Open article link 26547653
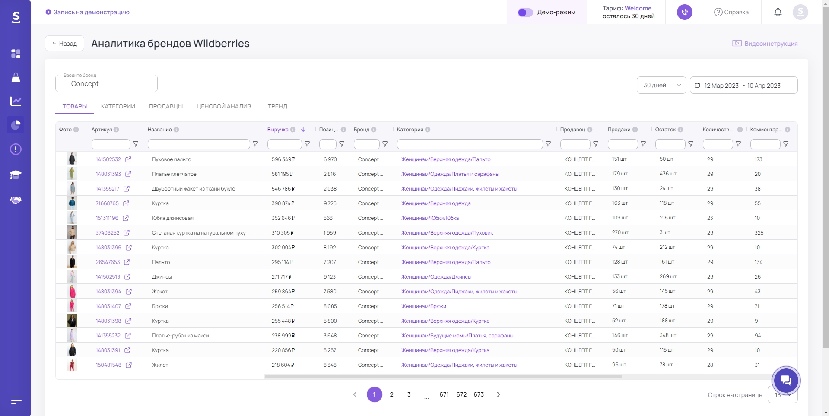This screenshot has height=416, width=829. click(x=108, y=262)
